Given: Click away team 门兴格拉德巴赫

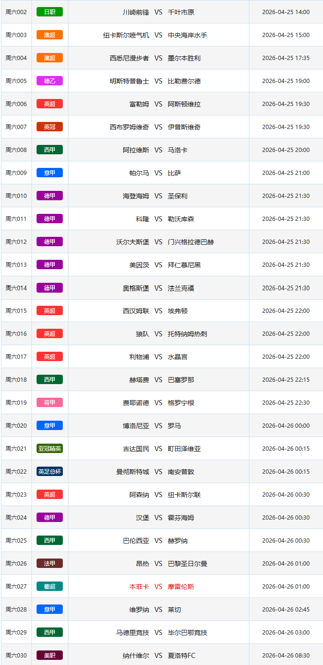Looking at the screenshot, I should pyautogui.click(x=191, y=242).
